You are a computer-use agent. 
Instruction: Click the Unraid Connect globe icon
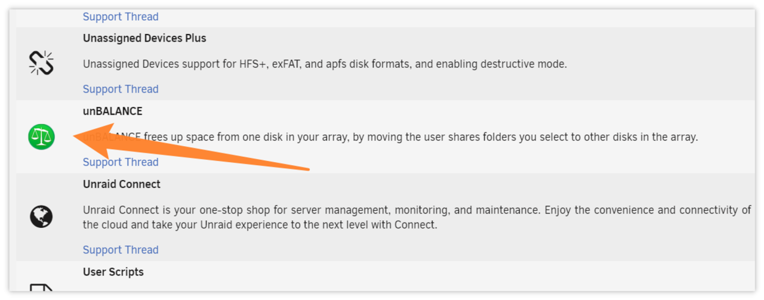41,216
